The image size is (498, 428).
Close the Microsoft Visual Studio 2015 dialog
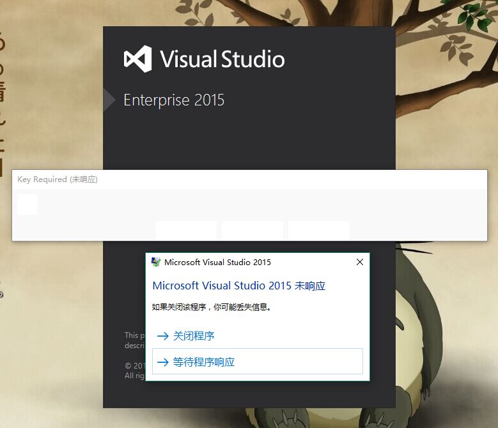pos(360,262)
